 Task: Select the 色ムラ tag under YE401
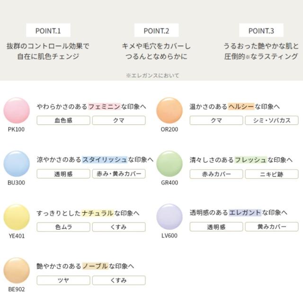(x=63, y=227)
